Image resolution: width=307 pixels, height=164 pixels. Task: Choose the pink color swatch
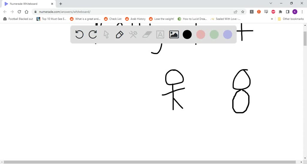201,35
